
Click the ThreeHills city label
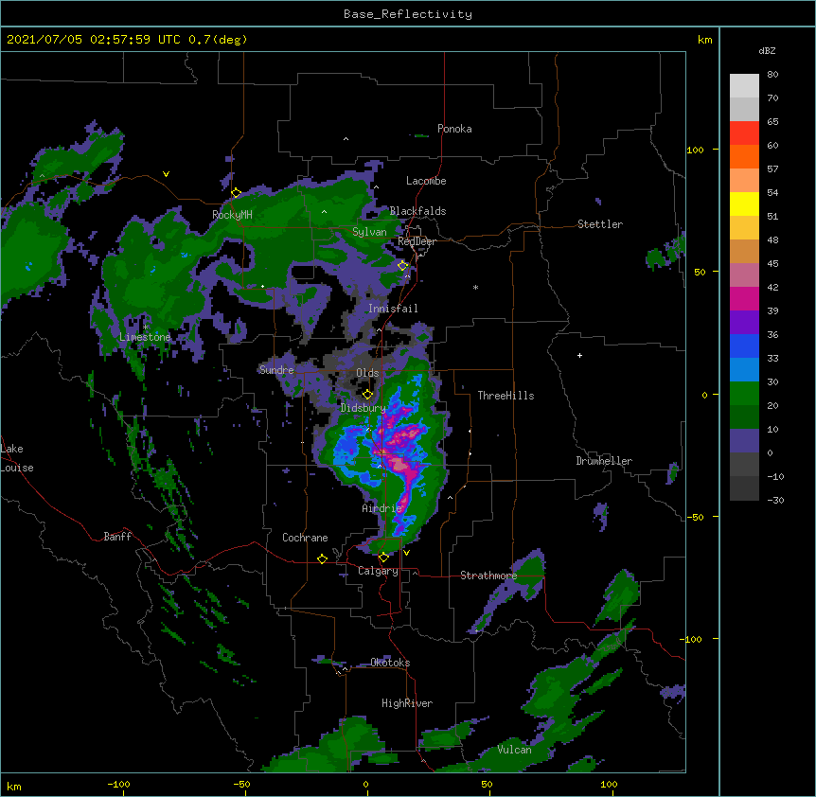coord(506,396)
